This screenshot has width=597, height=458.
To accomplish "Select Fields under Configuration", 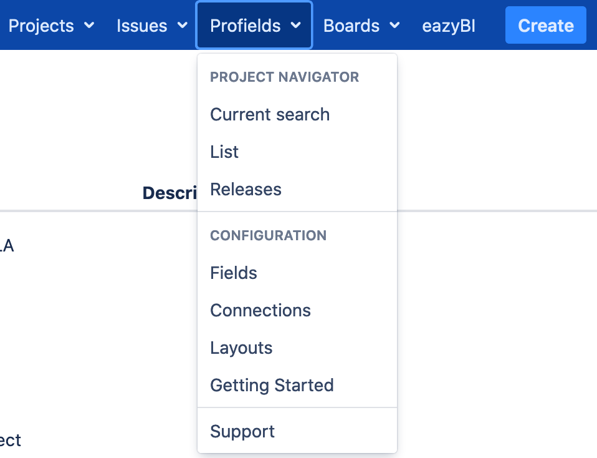I will click(x=234, y=273).
